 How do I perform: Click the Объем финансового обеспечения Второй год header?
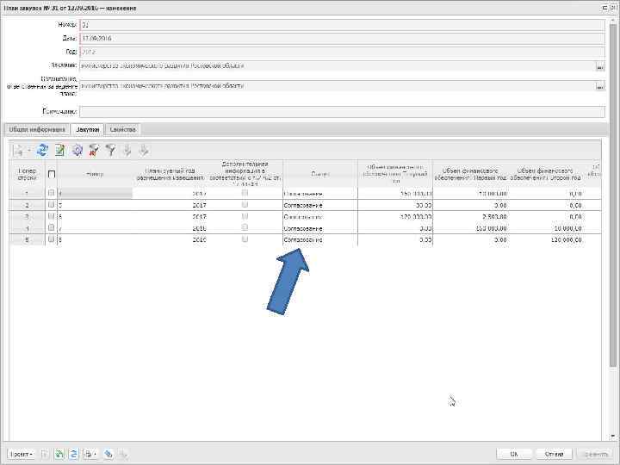click(545, 174)
